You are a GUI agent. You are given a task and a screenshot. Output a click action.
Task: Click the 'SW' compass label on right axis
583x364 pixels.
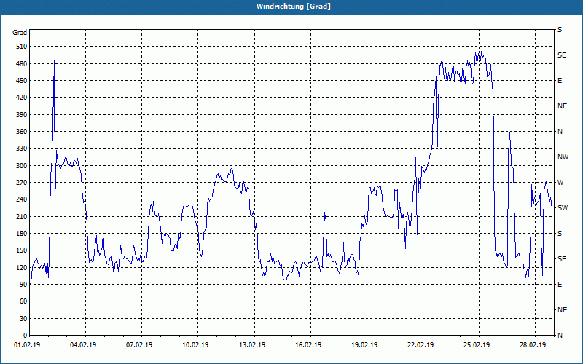pos(563,208)
